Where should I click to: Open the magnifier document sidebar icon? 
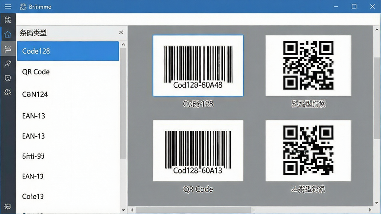click(x=8, y=78)
